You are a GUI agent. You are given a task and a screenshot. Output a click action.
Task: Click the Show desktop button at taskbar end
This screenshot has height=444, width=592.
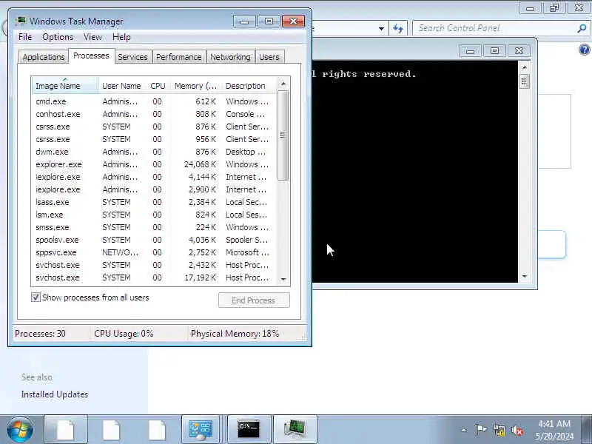pos(587,430)
